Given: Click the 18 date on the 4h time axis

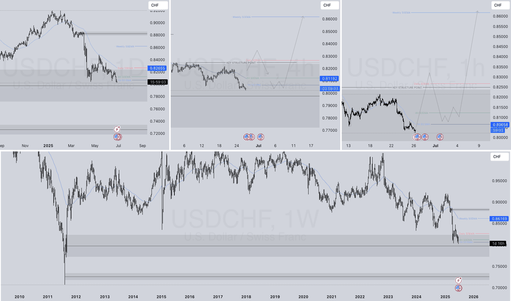Looking at the screenshot, I should click(219, 146).
